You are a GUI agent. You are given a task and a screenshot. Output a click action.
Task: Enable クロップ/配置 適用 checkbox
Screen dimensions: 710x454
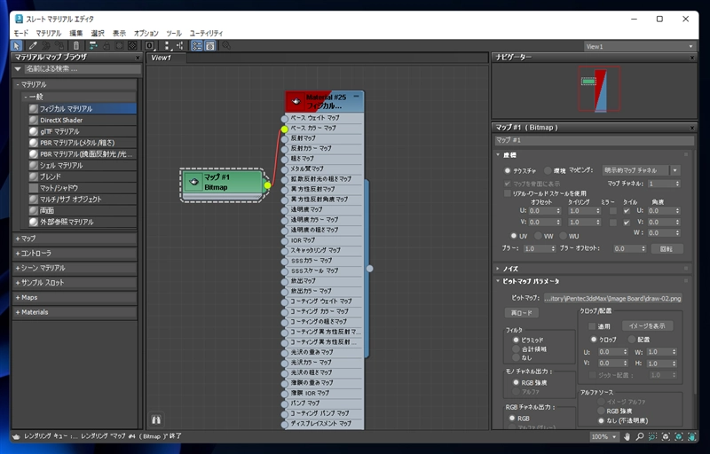(592, 326)
